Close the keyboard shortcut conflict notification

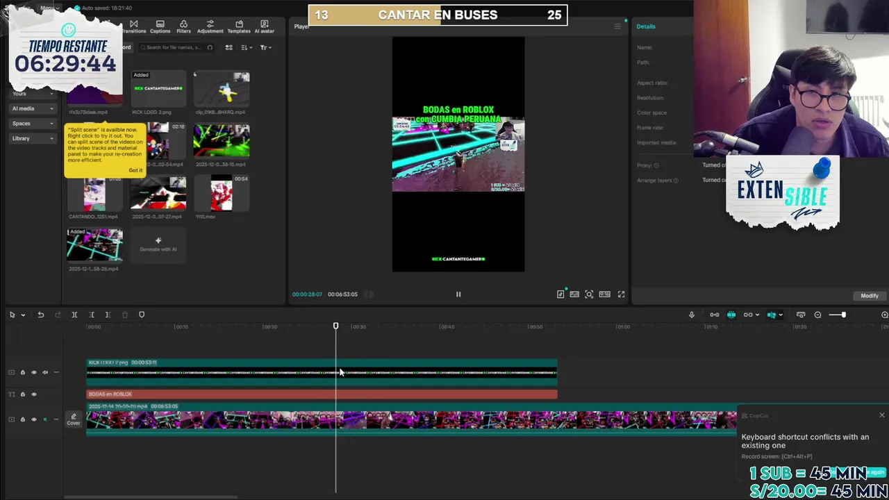pos(882,415)
